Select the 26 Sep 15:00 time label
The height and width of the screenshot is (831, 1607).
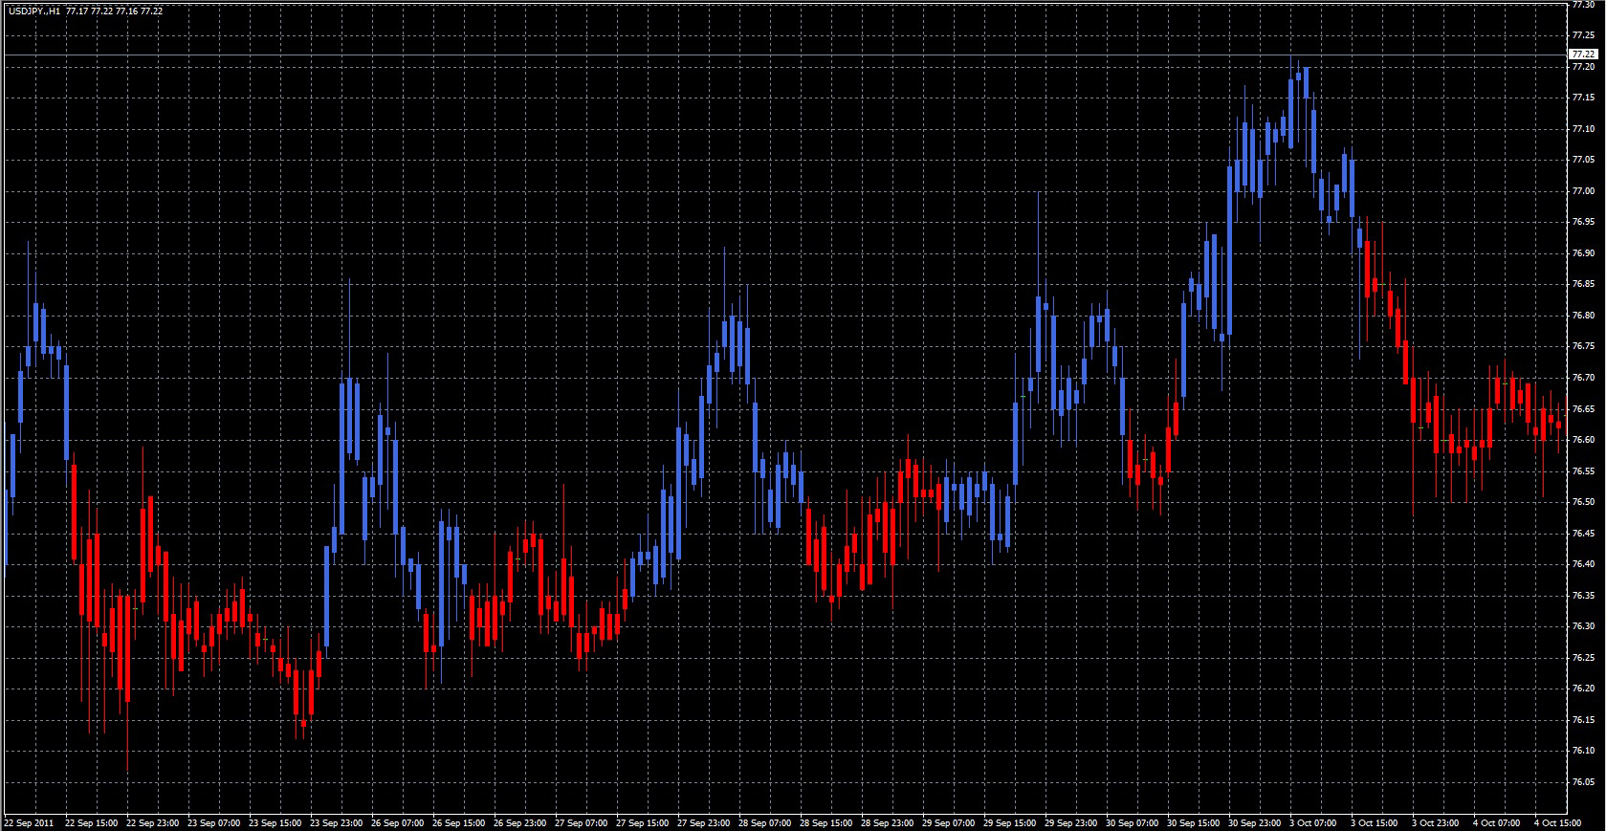point(458,822)
